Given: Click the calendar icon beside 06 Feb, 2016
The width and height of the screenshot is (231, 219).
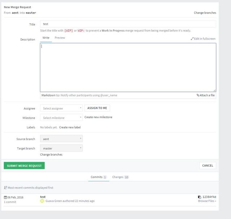Looking at the screenshot, I should 5,197.
